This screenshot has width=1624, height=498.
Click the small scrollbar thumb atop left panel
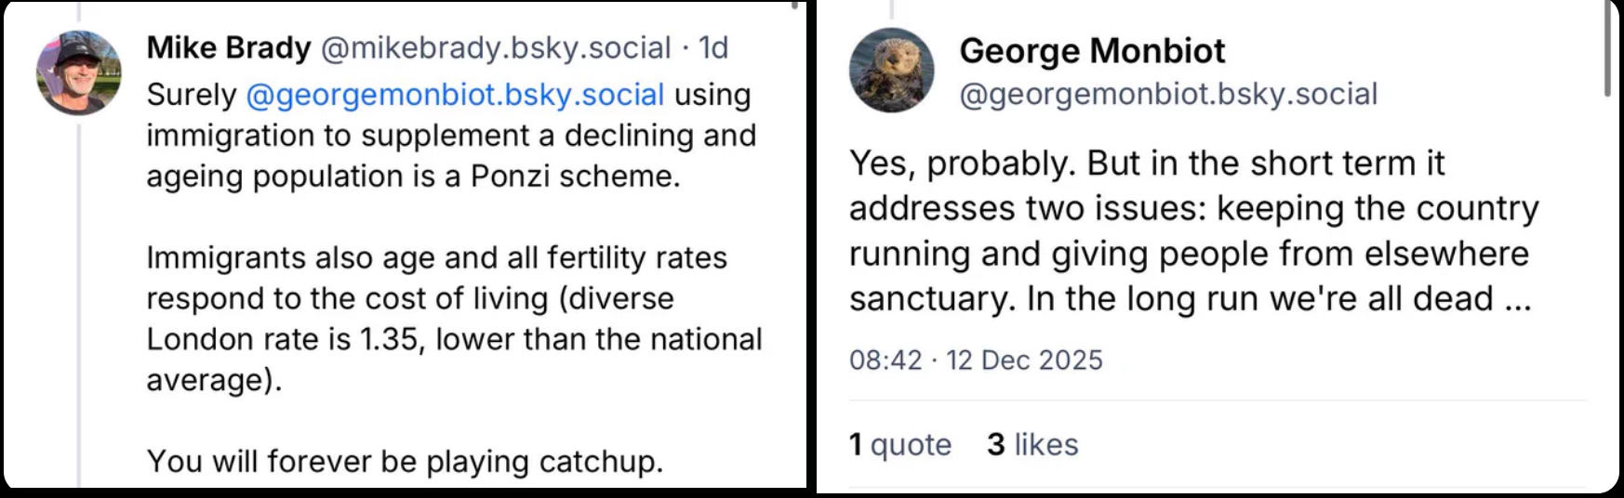[793, 5]
